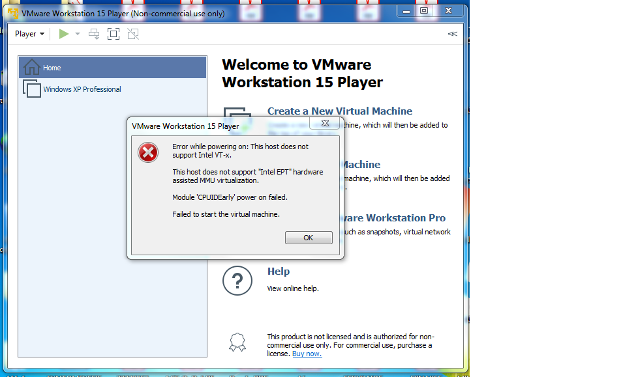Click the Create a New Virtual Machine link
Screen dimensions: 623x377
pyautogui.click(x=340, y=111)
